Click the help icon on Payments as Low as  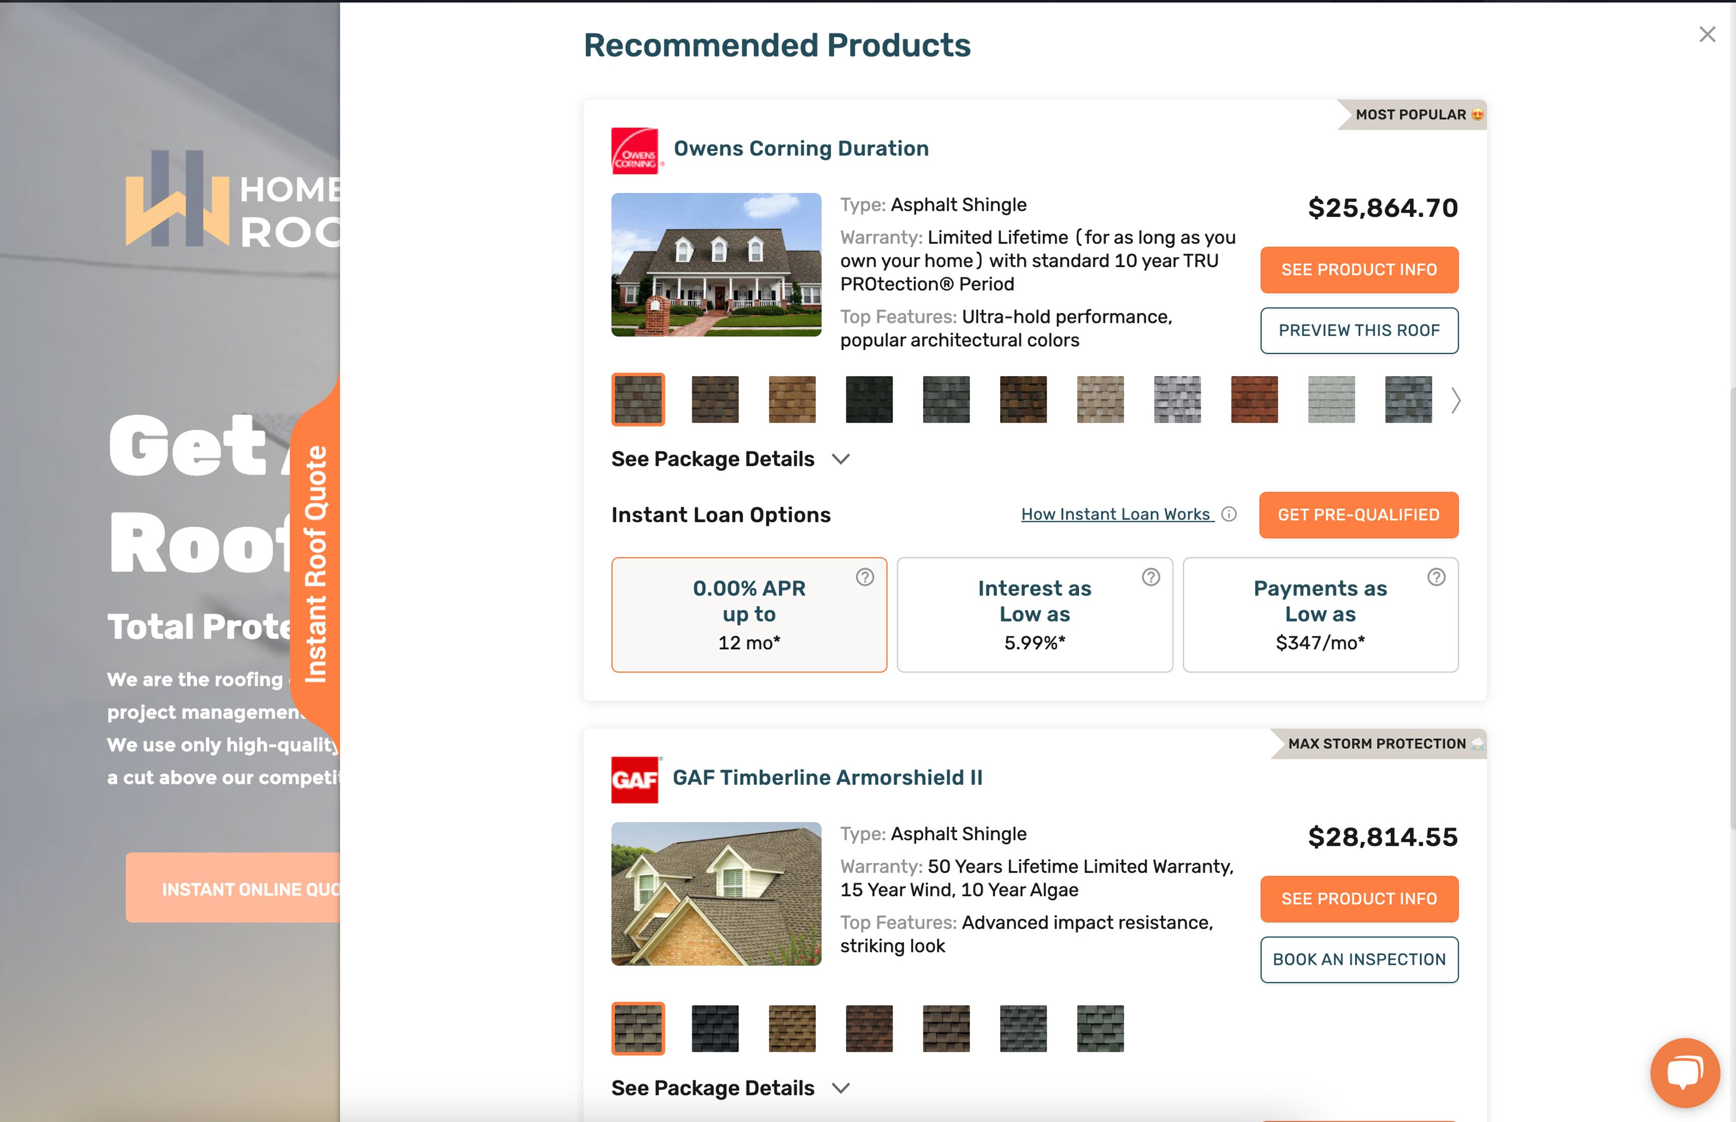coord(1436,578)
